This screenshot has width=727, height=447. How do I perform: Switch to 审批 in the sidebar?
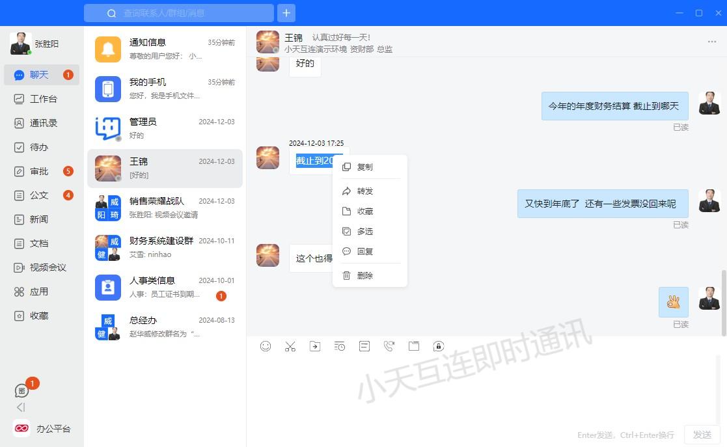[x=39, y=171]
